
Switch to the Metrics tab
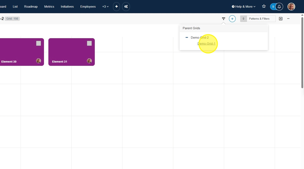pos(49,6)
